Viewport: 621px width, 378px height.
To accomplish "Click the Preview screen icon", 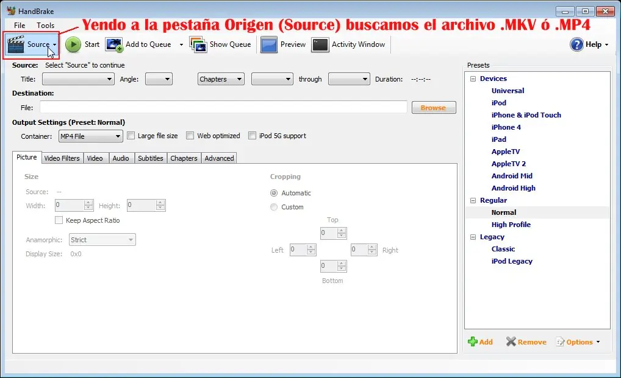I will [269, 44].
